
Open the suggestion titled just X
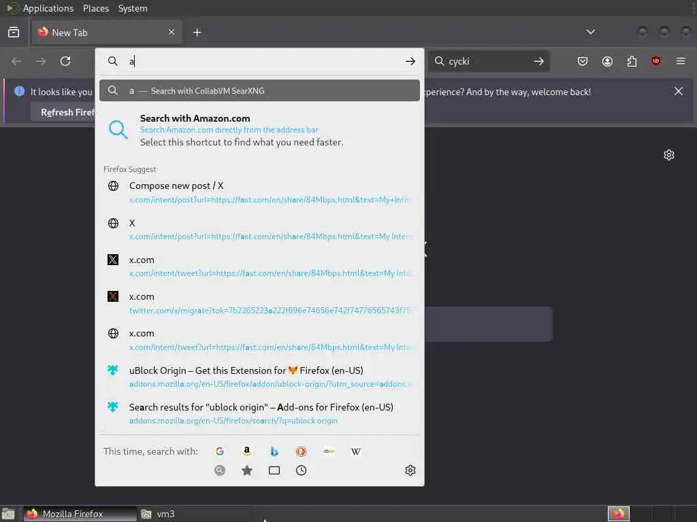tap(259, 229)
